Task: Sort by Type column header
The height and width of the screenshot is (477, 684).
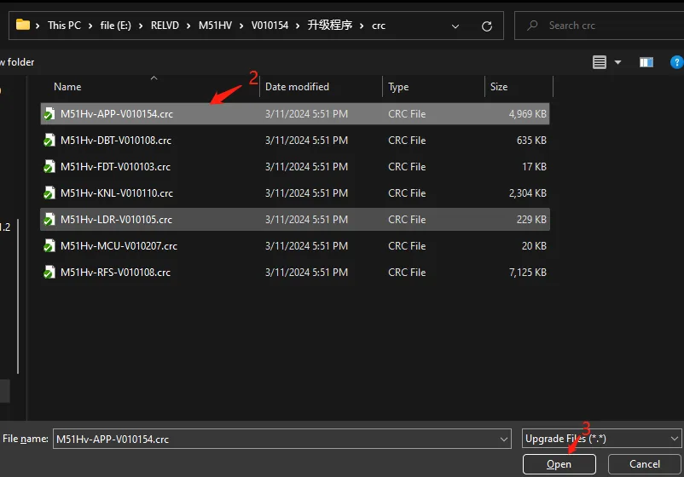Action: click(398, 87)
